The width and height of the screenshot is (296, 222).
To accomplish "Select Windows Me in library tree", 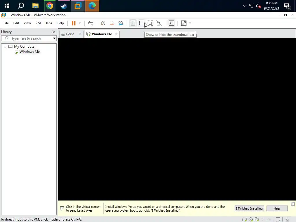I will click(x=29, y=52).
